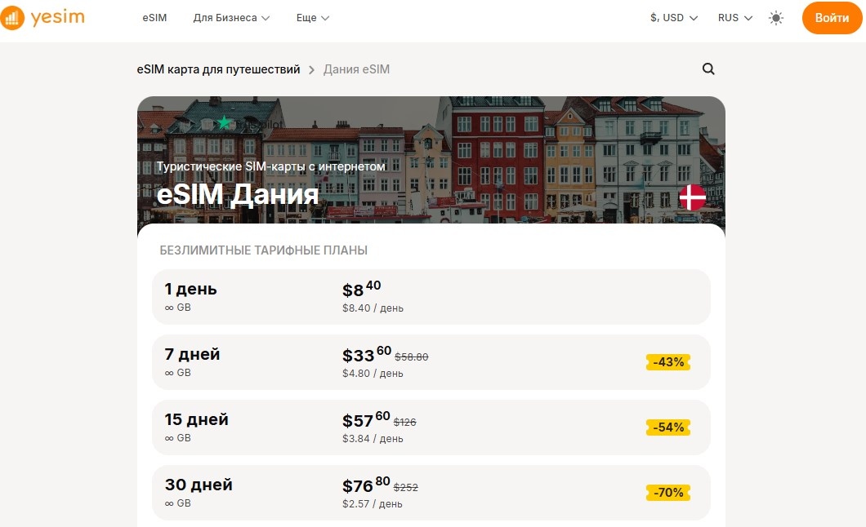
Task: Click the -70% discount badge
Action: (x=668, y=492)
